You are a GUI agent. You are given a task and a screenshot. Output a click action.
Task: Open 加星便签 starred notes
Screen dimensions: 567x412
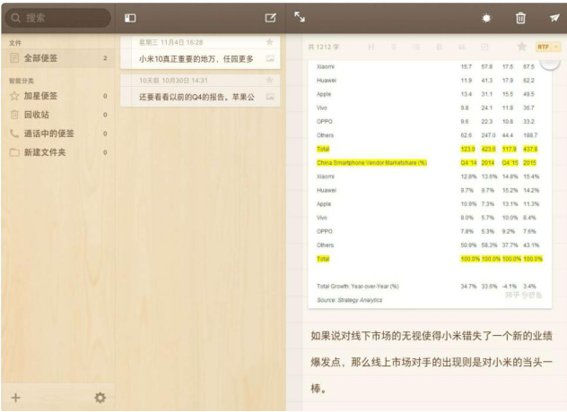(57, 96)
